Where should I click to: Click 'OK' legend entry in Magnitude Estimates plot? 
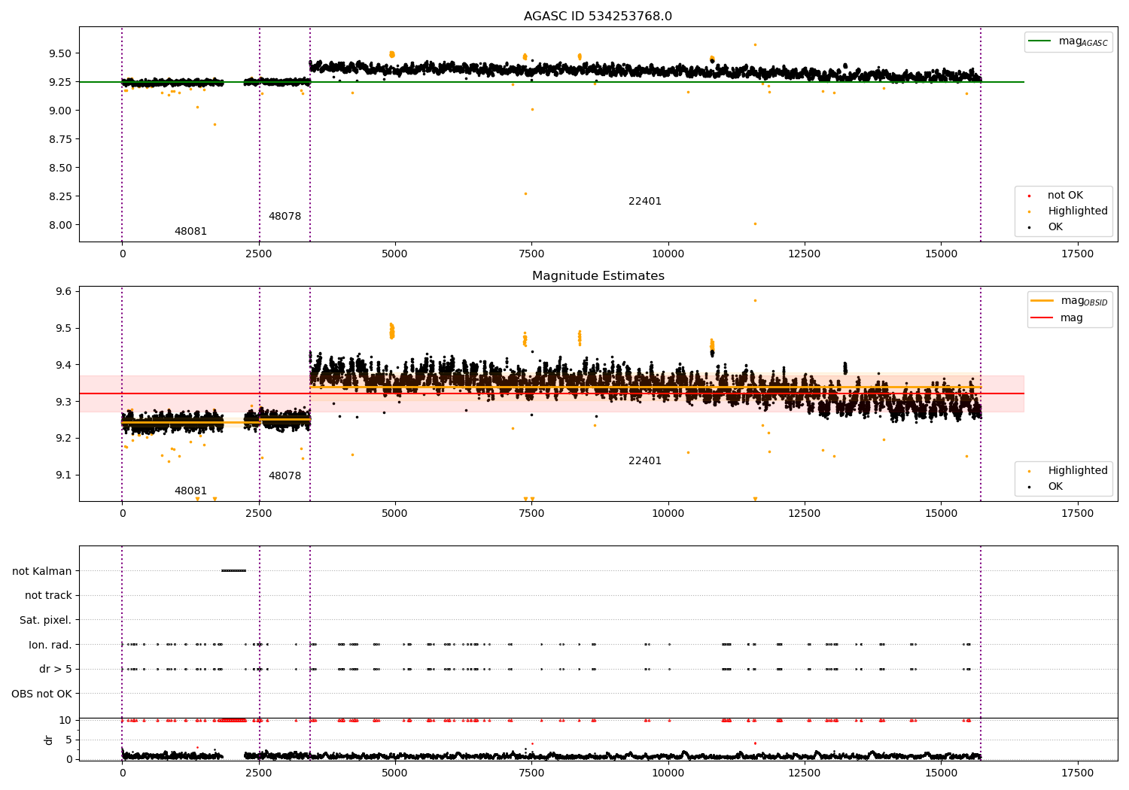tap(1055, 487)
